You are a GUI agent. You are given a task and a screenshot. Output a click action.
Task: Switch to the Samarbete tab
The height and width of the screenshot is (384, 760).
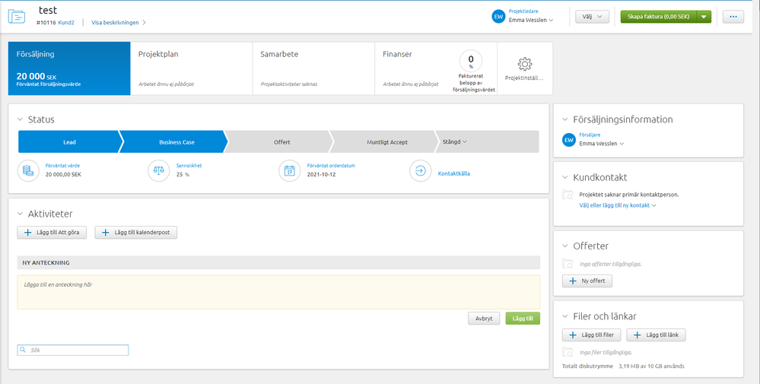(x=313, y=68)
